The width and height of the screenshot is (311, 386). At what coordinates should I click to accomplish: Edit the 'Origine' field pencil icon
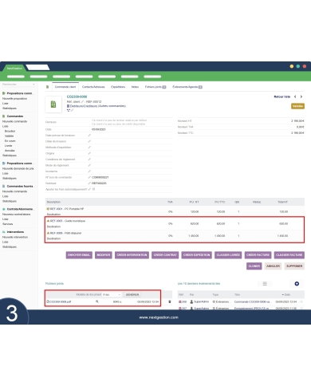point(89,153)
